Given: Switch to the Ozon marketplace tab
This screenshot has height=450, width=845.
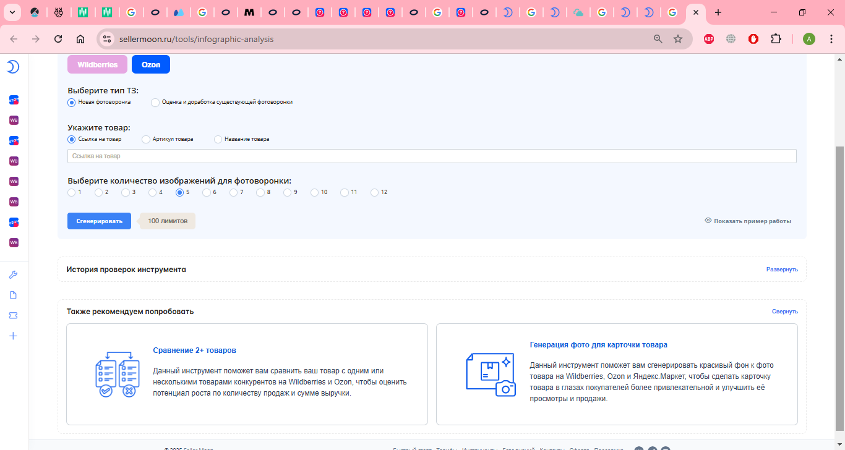Looking at the screenshot, I should [151, 64].
